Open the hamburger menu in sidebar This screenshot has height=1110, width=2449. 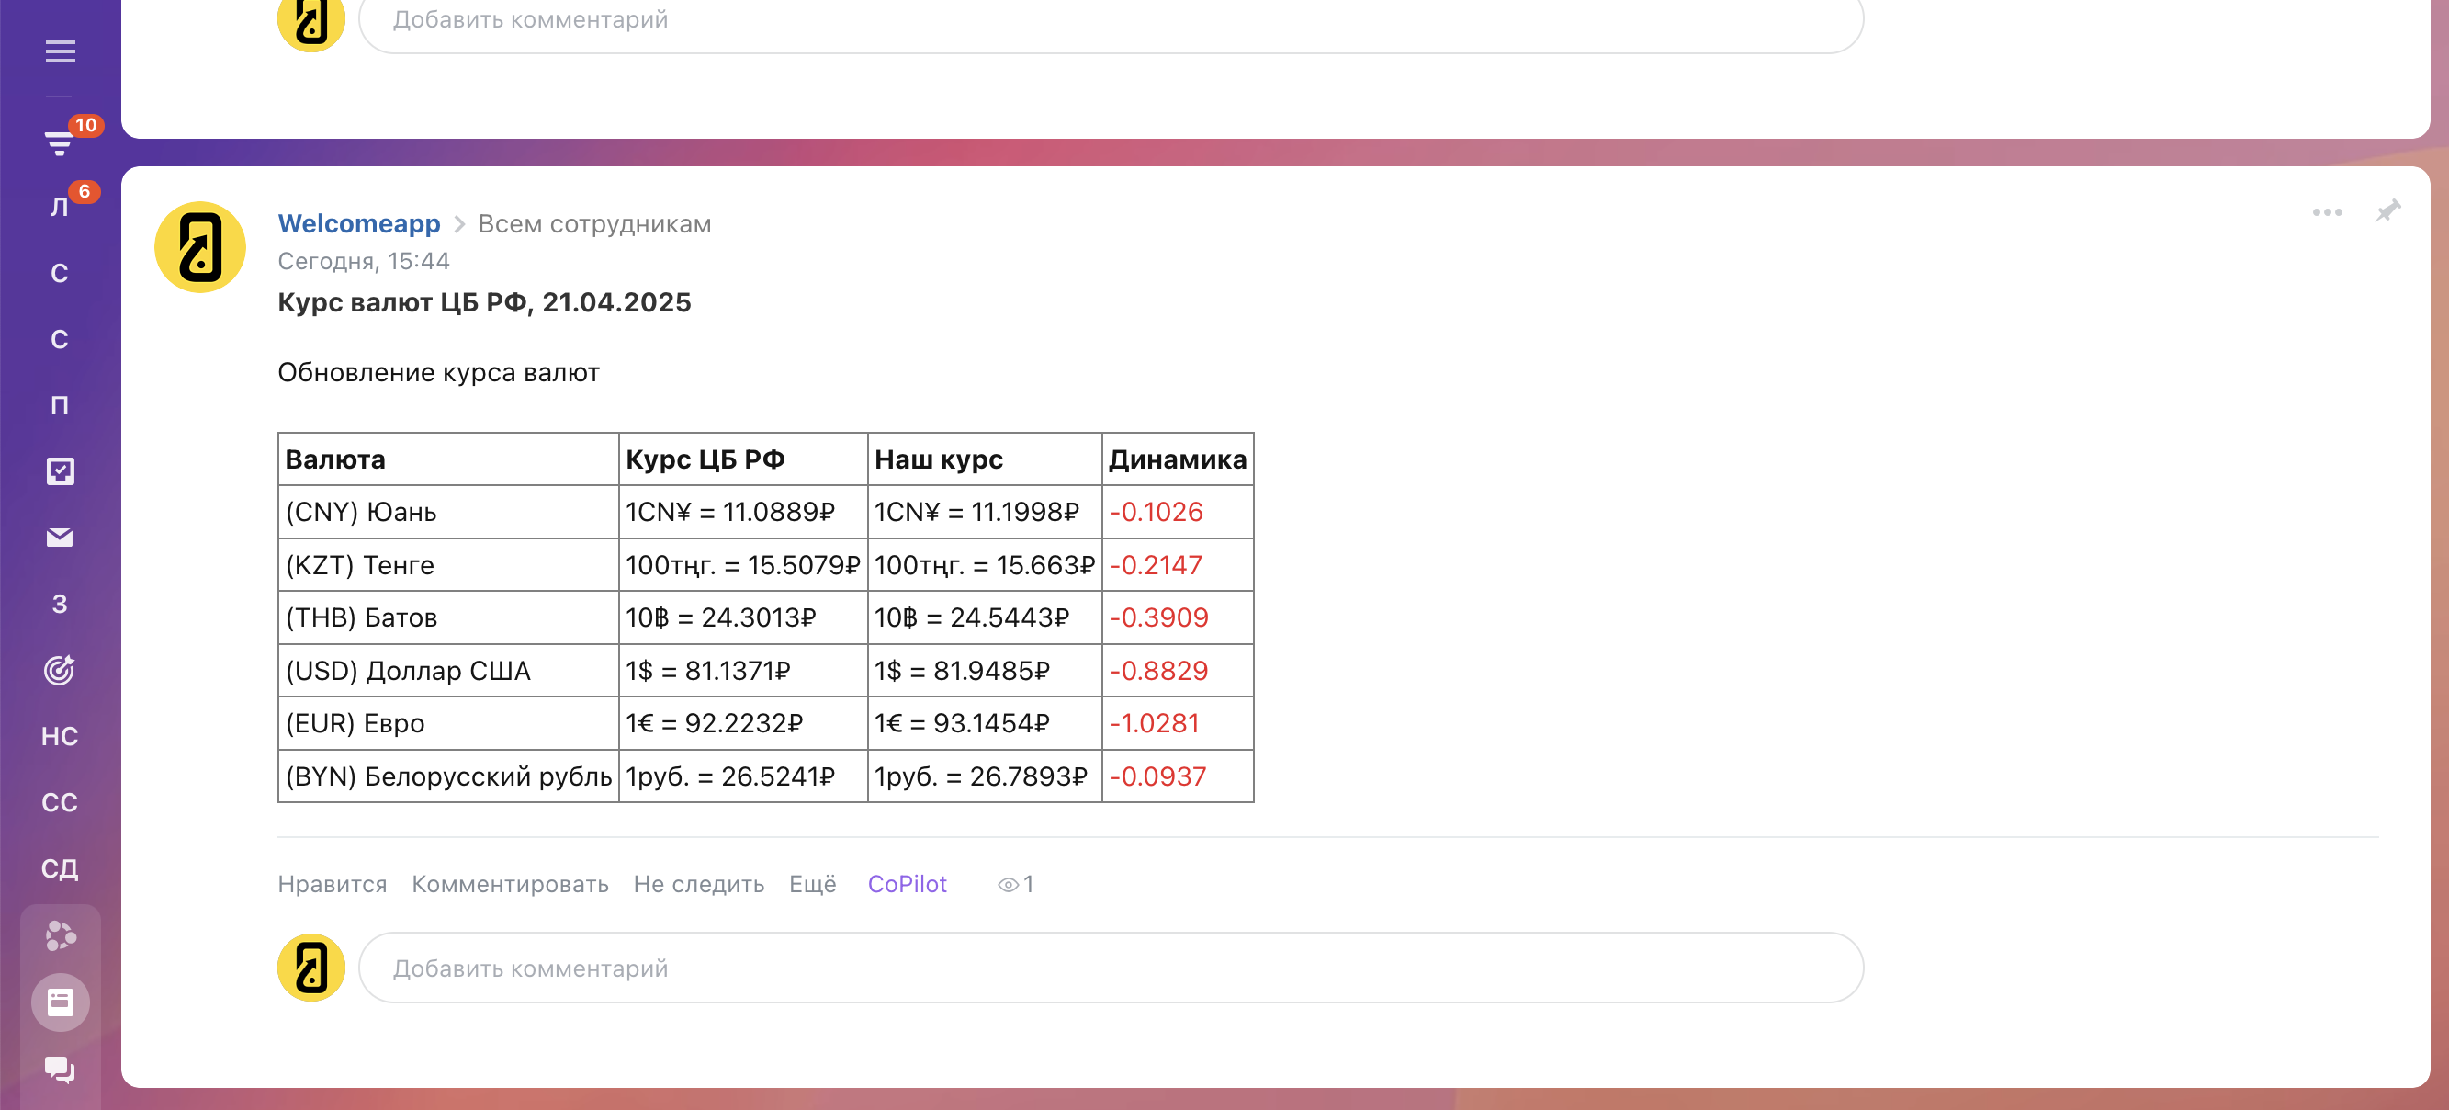coord(60,51)
